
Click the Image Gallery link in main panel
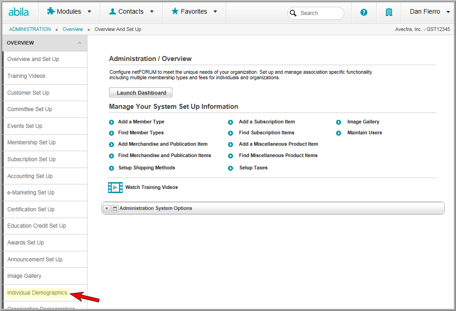[x=363, y=122]
